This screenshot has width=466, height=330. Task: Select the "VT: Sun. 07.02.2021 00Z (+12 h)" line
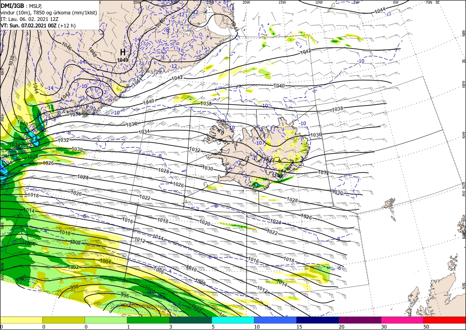(38, 26)
